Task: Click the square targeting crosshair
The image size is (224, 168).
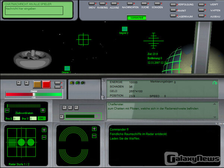Action: (83, 39)
